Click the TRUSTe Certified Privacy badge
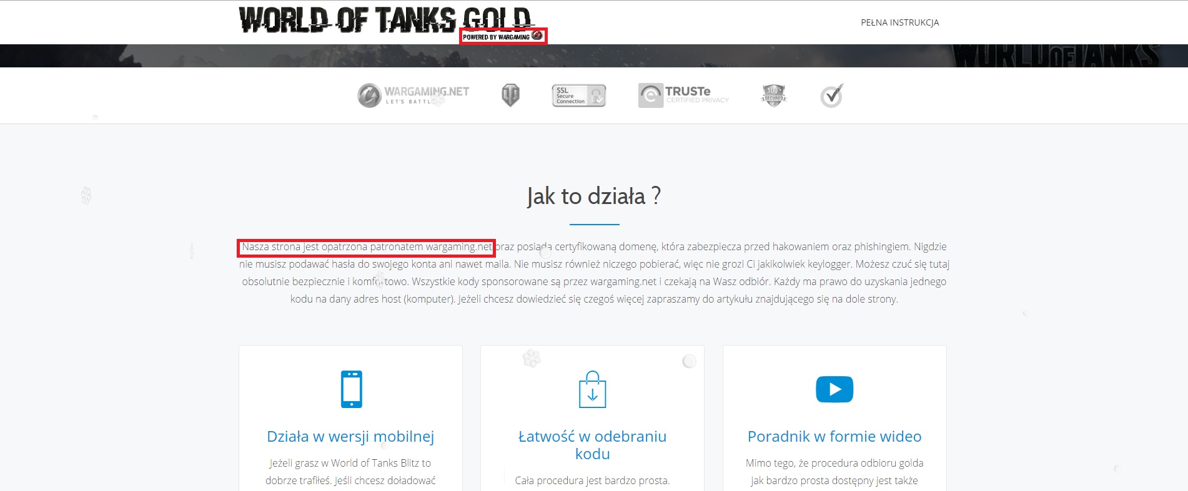Image resolution: width=1188 pixels, height=491 pixels. coord(683,95)
